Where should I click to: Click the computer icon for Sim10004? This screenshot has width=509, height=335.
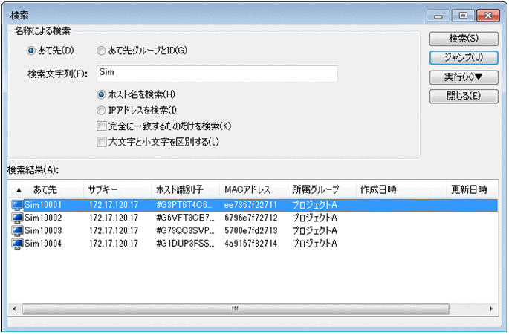[x=17, y=244]
